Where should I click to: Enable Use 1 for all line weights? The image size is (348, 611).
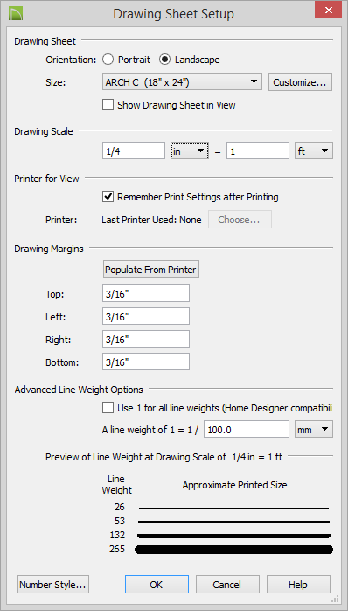(108, 408)
